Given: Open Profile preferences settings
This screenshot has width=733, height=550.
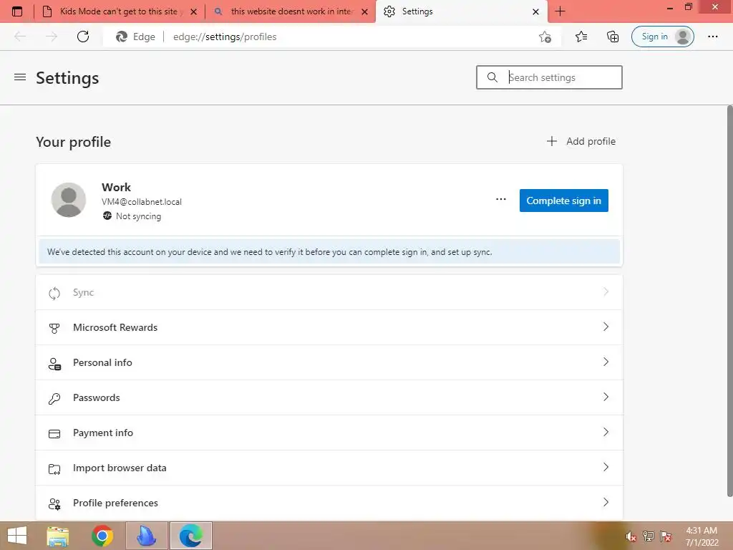Looking at the screenshot, I should (329, 503).
